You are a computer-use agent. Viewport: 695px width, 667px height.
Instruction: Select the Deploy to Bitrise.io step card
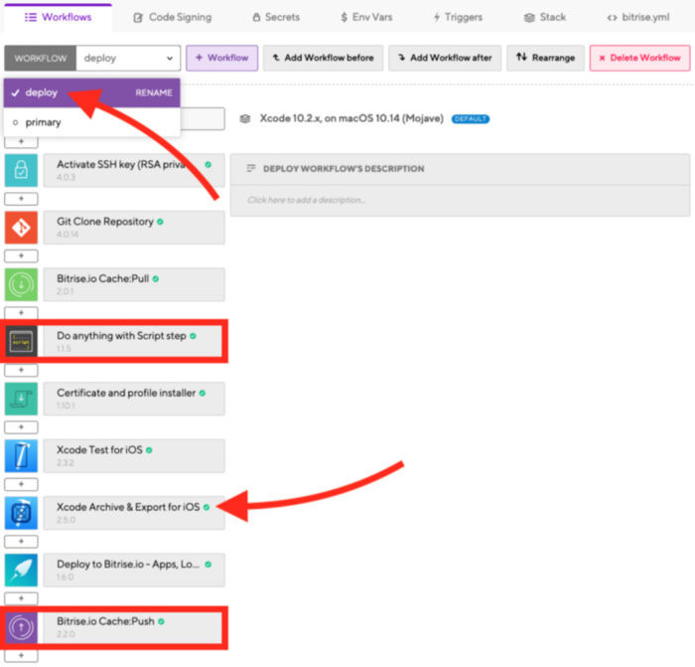[x=134, y=571]
